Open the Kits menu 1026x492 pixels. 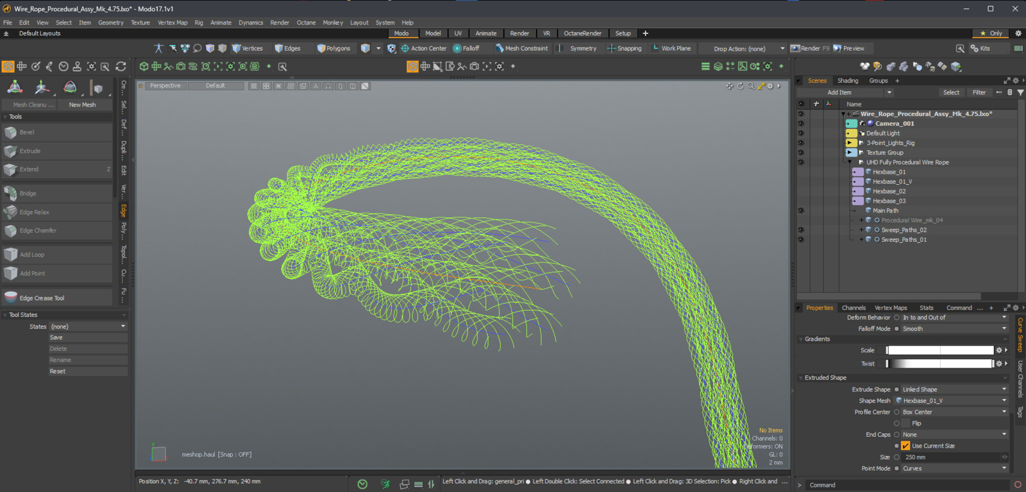980,48
